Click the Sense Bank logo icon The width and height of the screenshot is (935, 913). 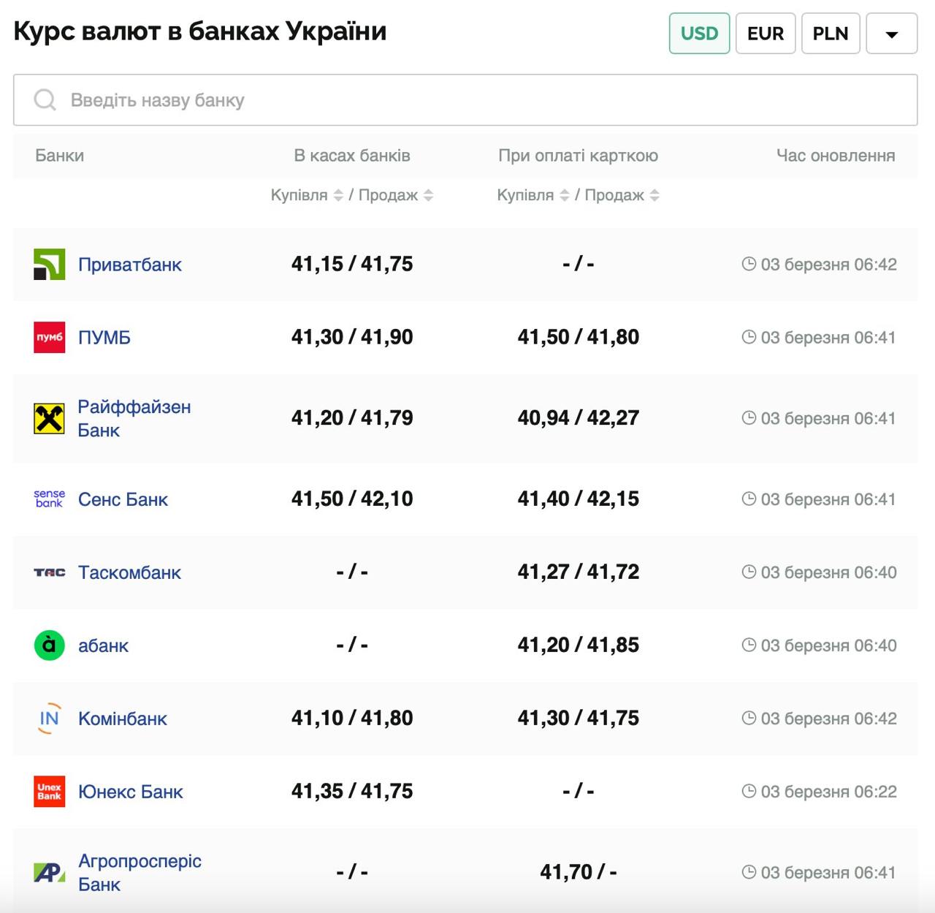[x=49, y=499]
